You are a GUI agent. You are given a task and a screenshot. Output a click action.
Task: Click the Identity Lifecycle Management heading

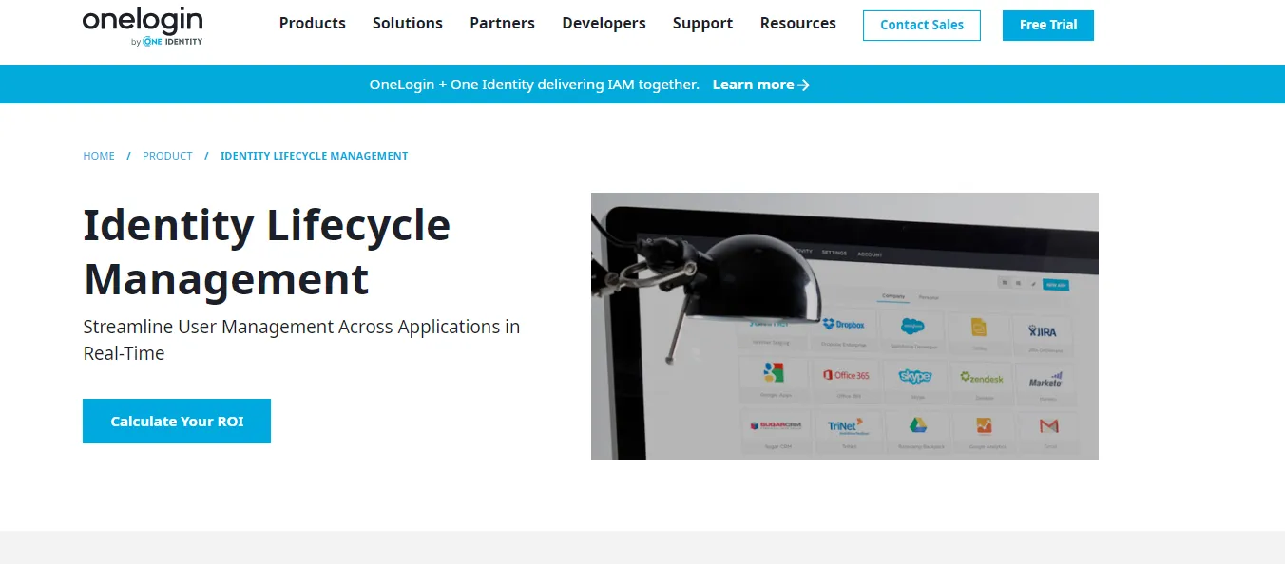pyautogui.click(x=267, y=253)
